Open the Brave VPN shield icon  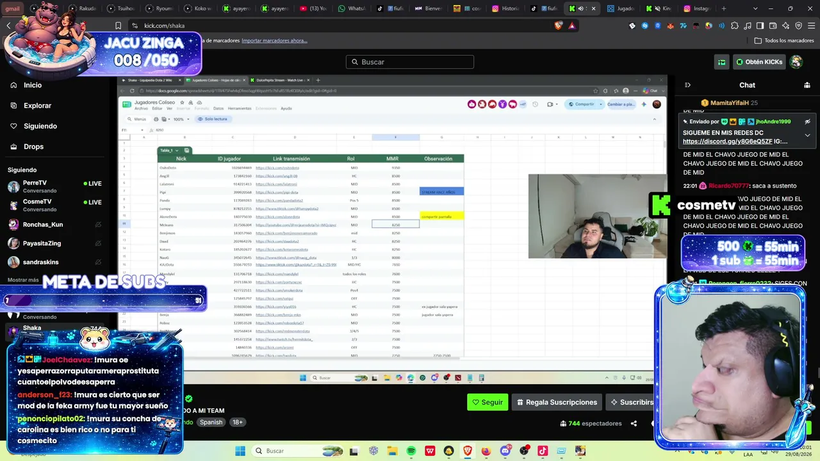(x=798, y=26)
